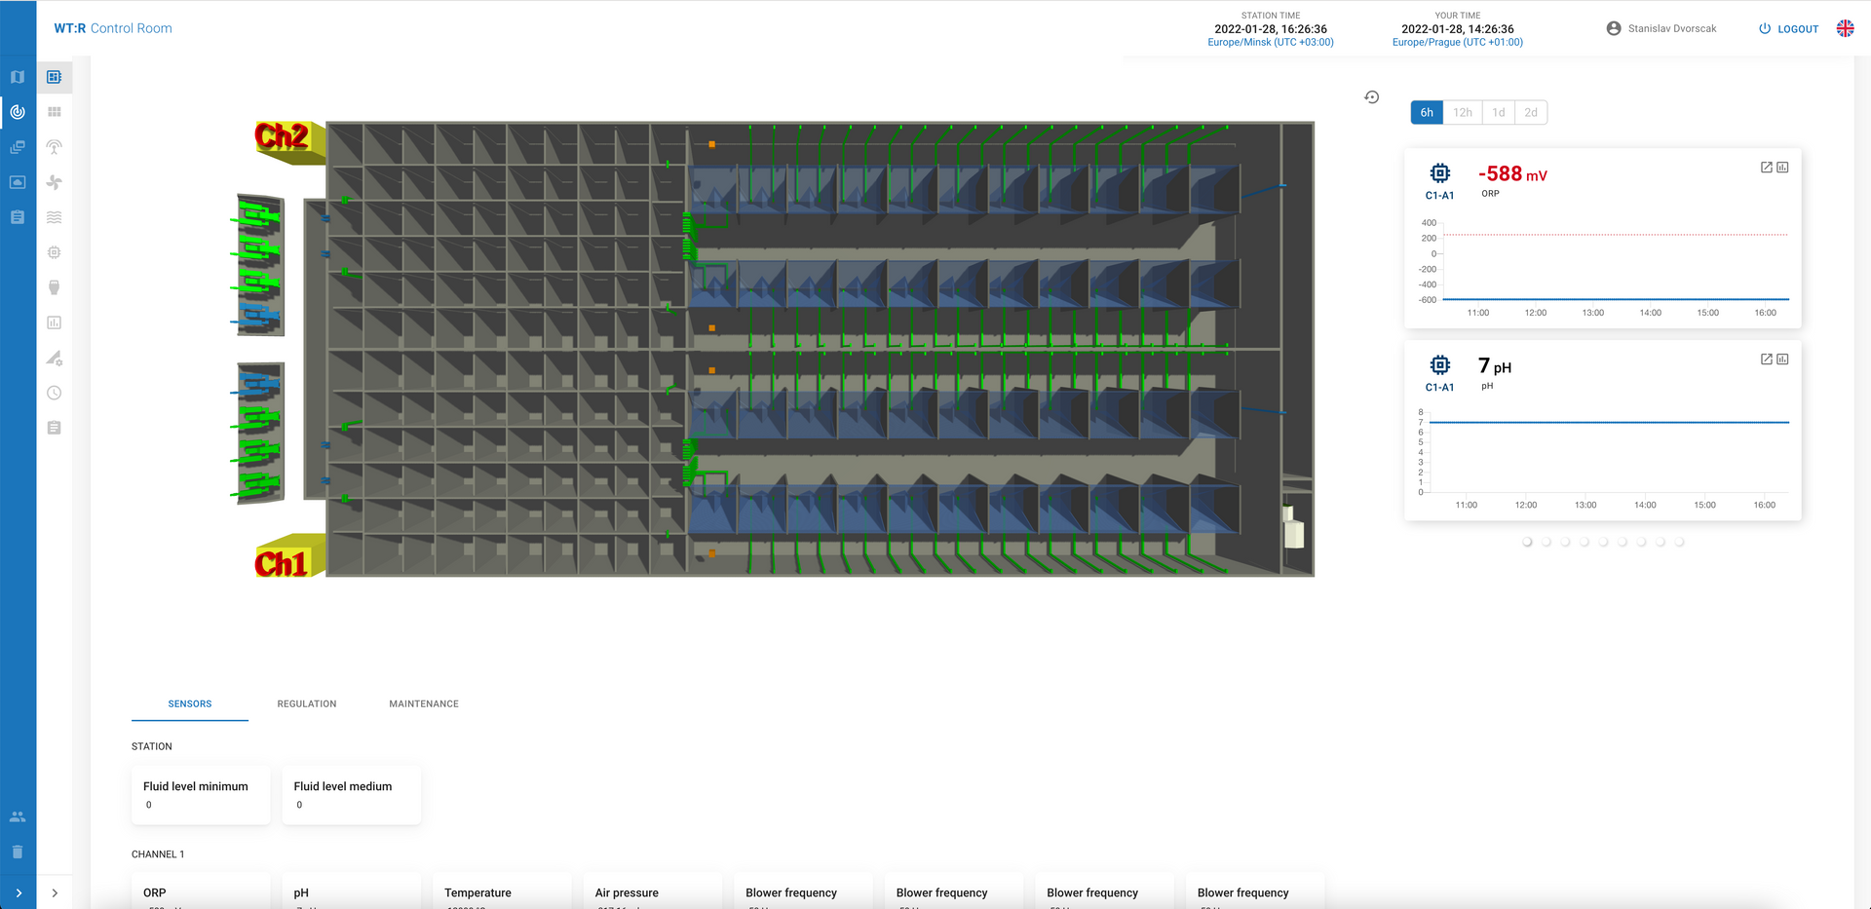This screenshot has width=1871, height=909.
Task: Select the last carousel page dot
Action: pyautogui.click(x=1679, y=542)
